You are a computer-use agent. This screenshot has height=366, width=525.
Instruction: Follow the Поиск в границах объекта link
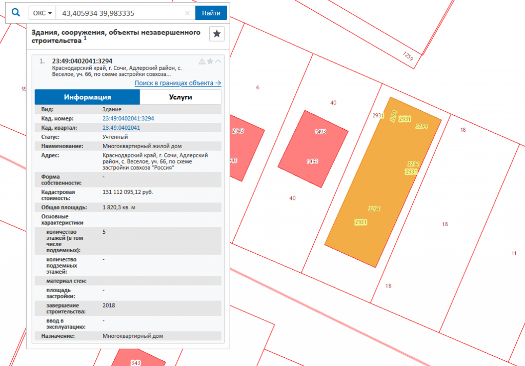tap(178, 83)
